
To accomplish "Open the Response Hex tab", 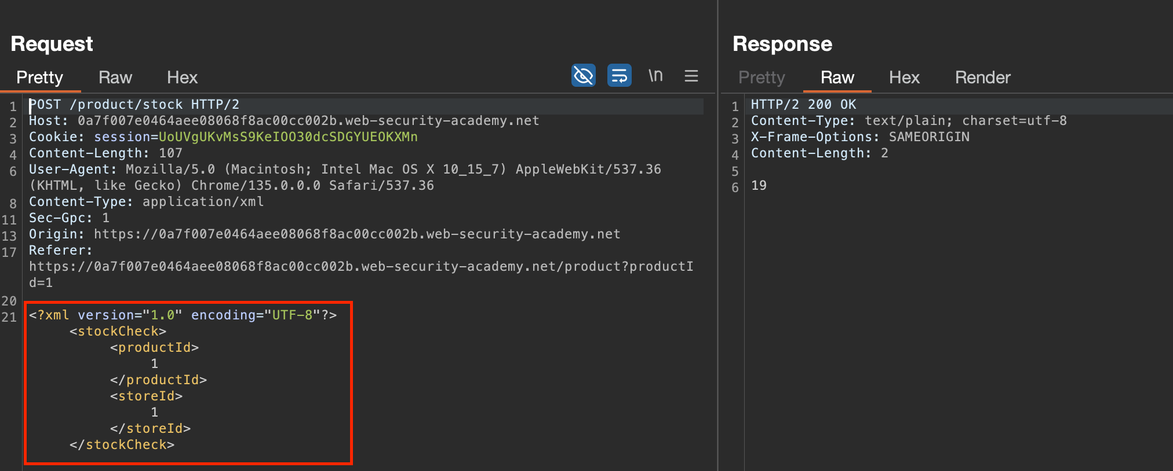I will point(904,78).
